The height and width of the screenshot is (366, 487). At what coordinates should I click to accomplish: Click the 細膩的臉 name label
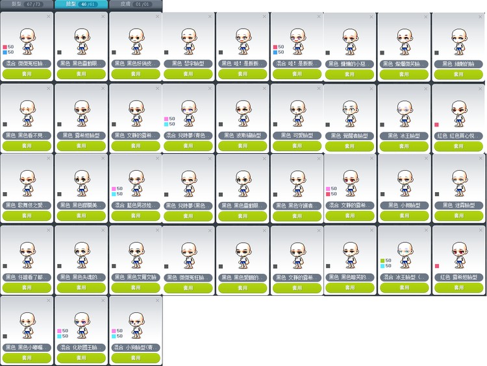click(458, 64)
